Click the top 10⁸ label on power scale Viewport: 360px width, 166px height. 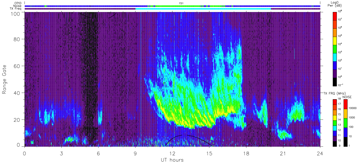pos(339,11)
